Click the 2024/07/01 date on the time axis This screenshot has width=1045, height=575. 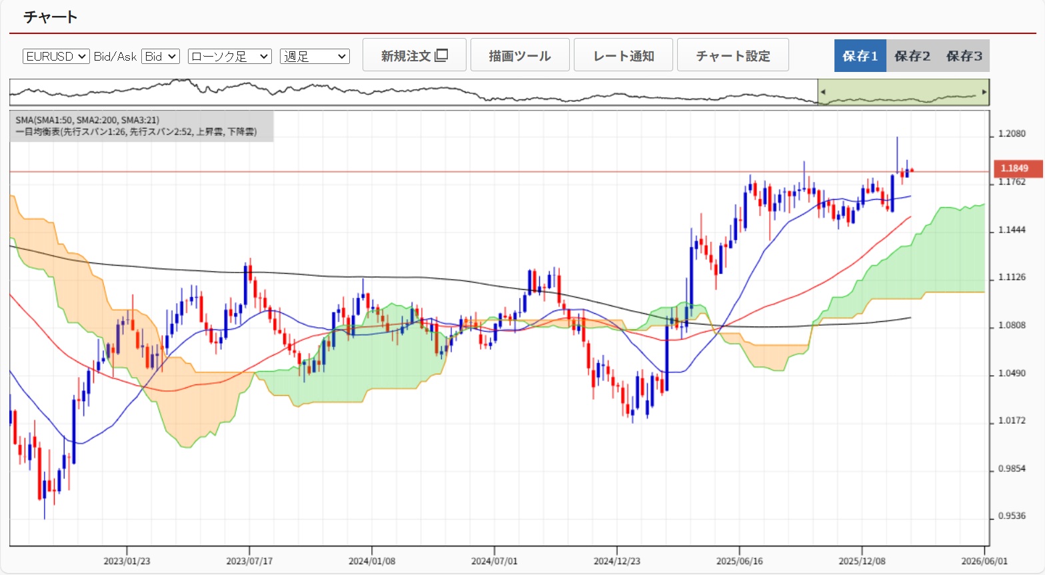tap(494, 561)
